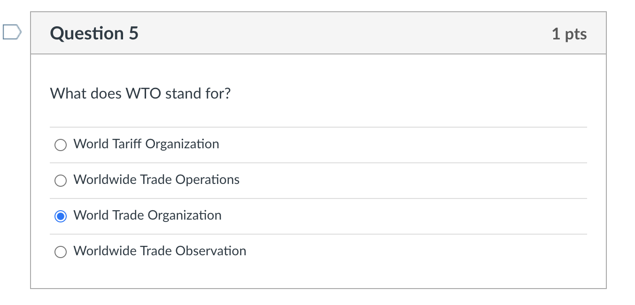Click the World Tariff Organization answer text
The image size is (635, 305).
point(146,144)
